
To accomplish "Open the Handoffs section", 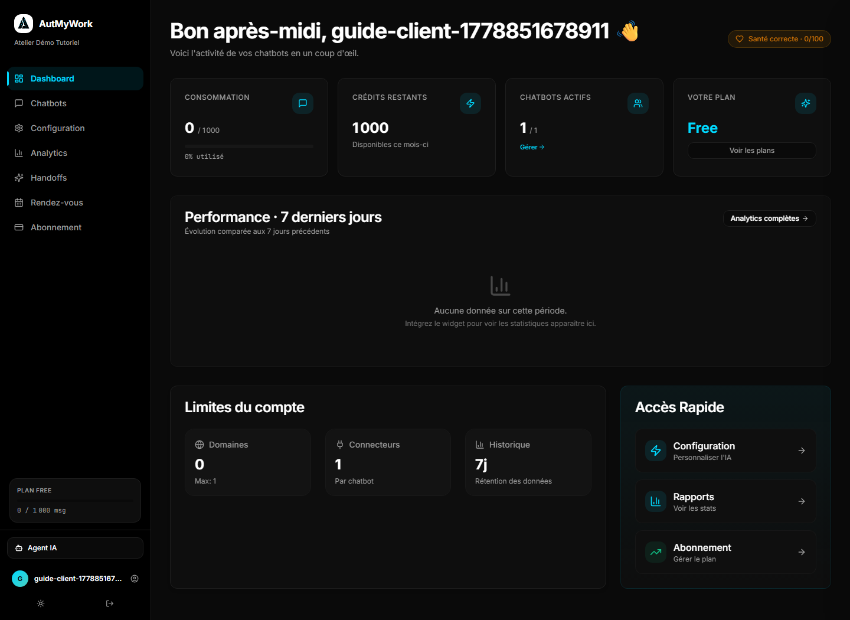I will click(75, 178).
